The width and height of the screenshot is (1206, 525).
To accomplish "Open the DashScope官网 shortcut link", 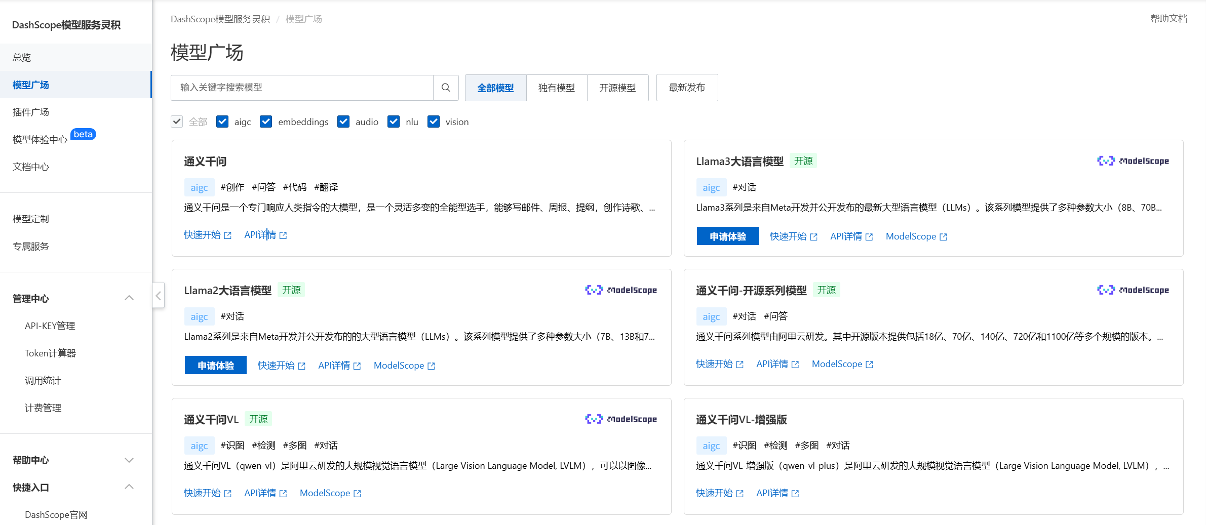I will (x=56, y=514).
